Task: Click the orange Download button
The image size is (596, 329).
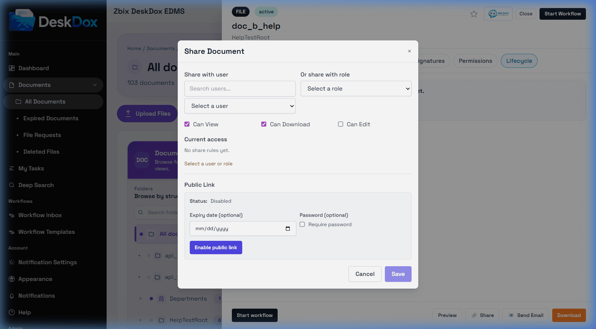Action: 569,315
